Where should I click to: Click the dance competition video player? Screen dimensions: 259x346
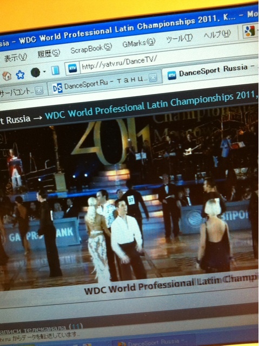129,198
